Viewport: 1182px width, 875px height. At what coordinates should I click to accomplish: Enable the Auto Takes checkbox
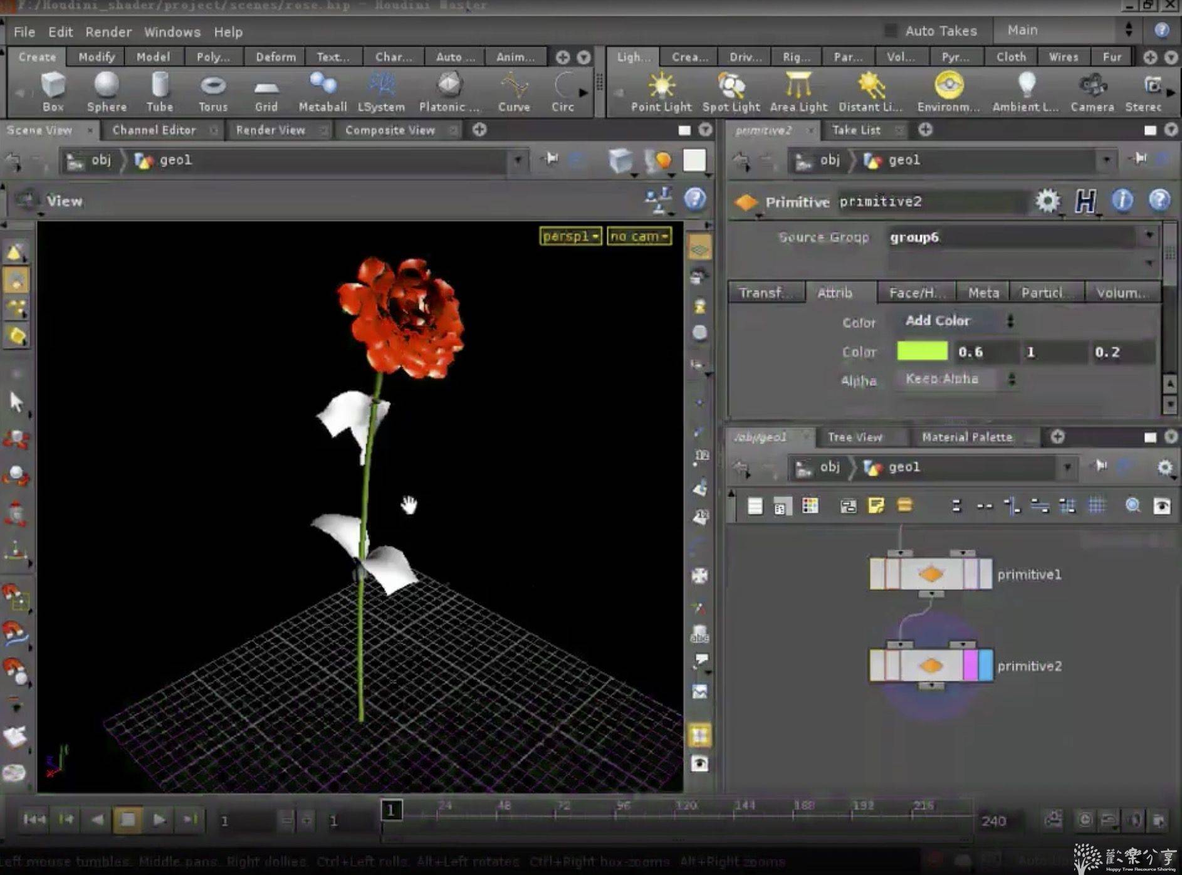click(x=890, y=31)
